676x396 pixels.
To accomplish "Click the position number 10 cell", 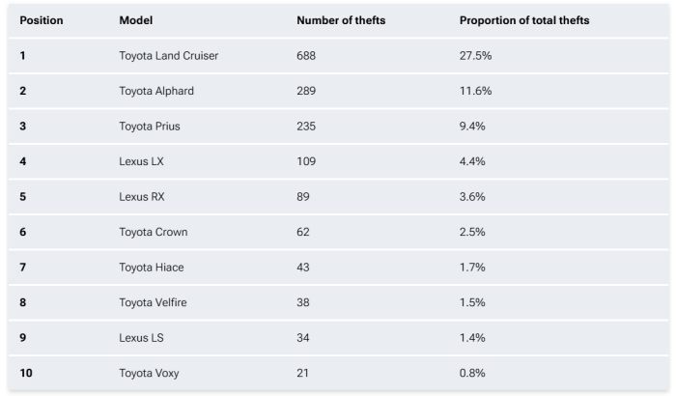I will pyautogui.click(x=27, y=372).
